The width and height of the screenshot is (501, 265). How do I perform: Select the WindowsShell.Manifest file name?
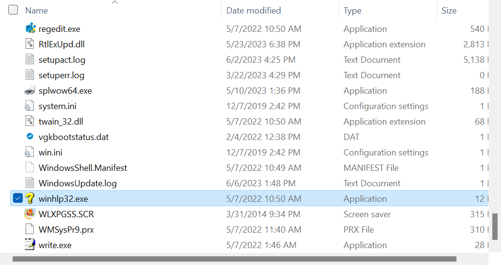click(83, 167)
